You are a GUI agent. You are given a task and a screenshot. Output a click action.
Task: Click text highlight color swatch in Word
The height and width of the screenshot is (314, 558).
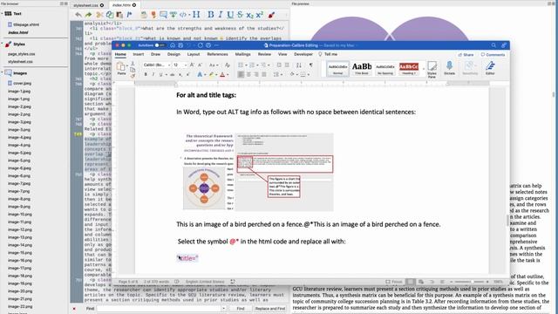click(x=211, y=75)
